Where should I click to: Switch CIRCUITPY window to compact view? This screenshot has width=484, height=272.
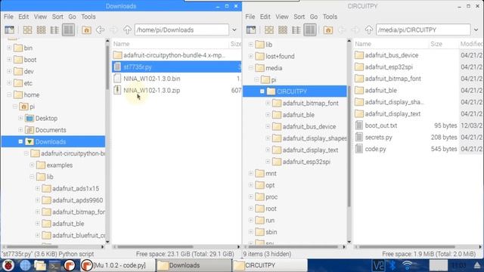click(296, 30)
